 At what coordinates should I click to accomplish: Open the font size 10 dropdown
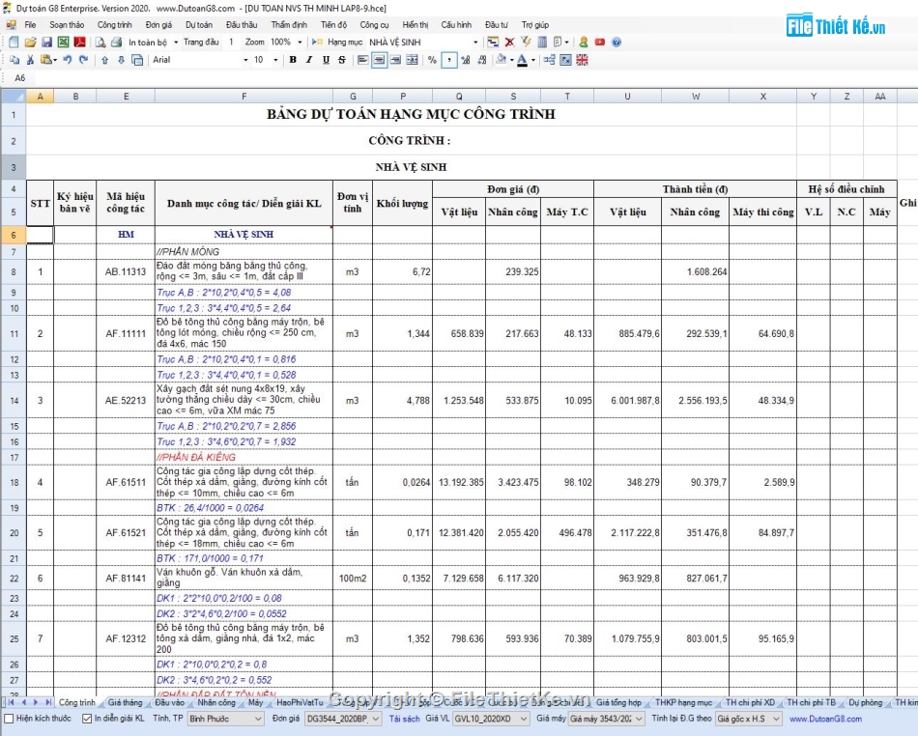tap(275, 60)
